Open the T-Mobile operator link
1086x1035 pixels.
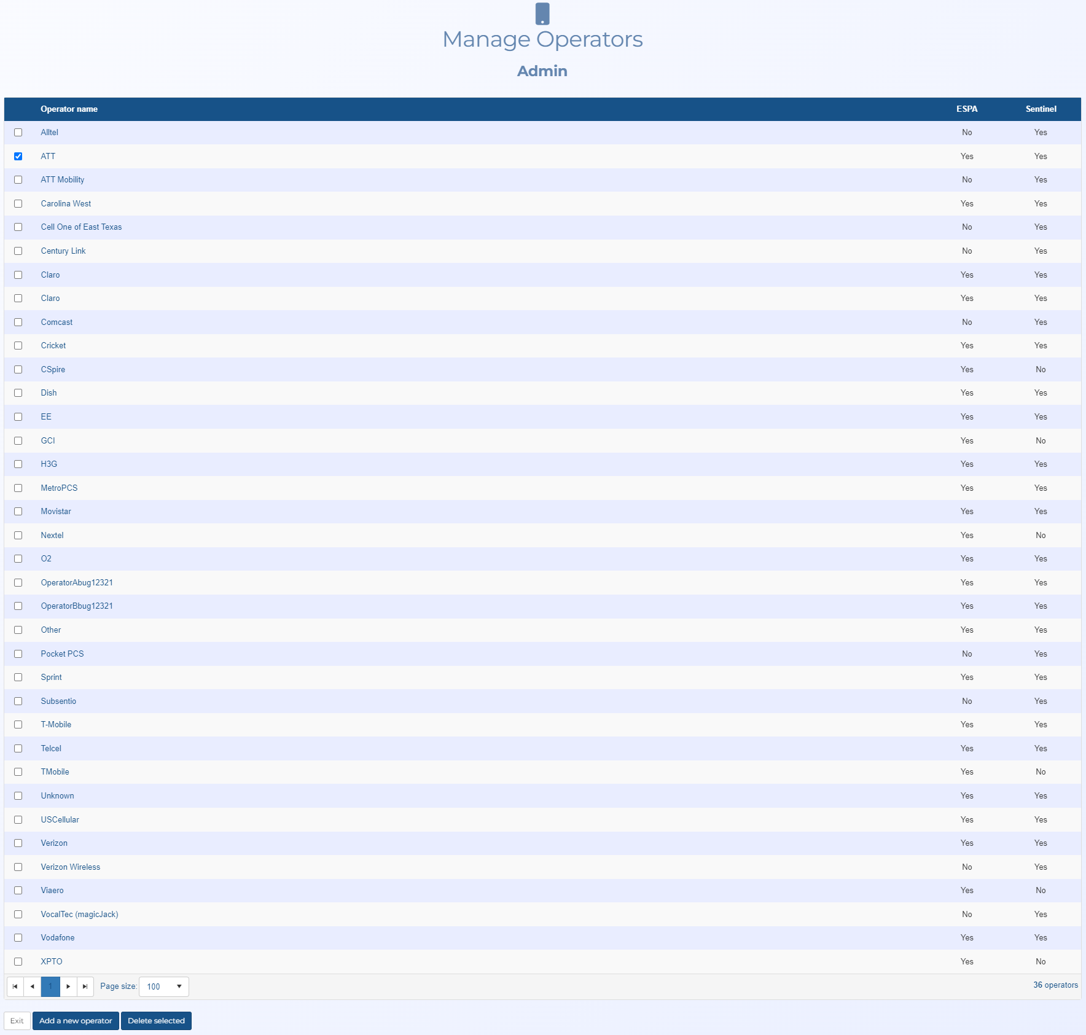coord(56,725)
